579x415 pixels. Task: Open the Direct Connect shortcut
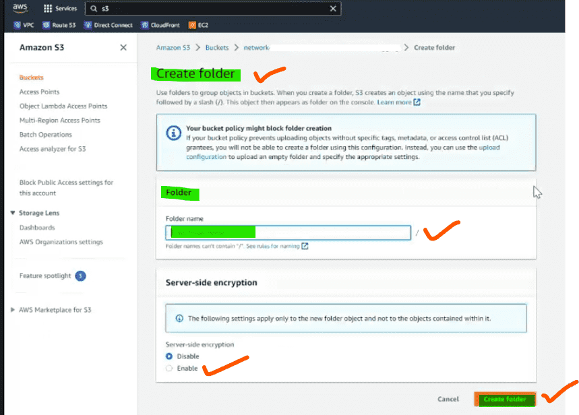point(109,25)
